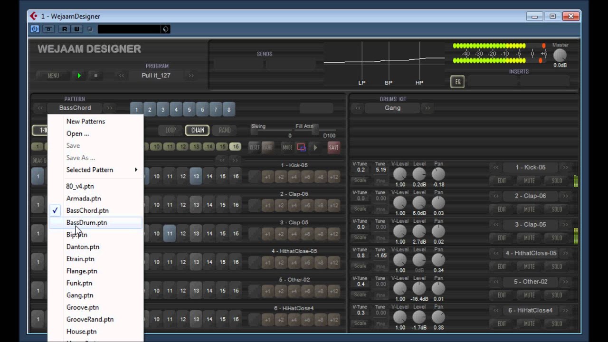608x342 pixels.
Task: Select next drum kit arrow beside Gang
Action: pos(427,108)
